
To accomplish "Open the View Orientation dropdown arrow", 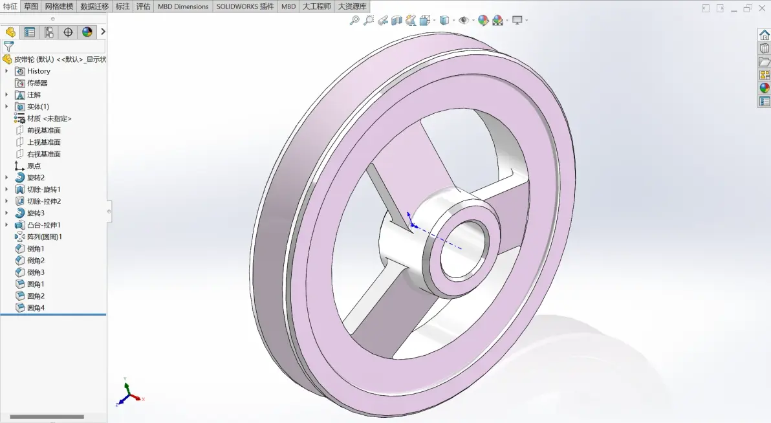I will 435,21.
